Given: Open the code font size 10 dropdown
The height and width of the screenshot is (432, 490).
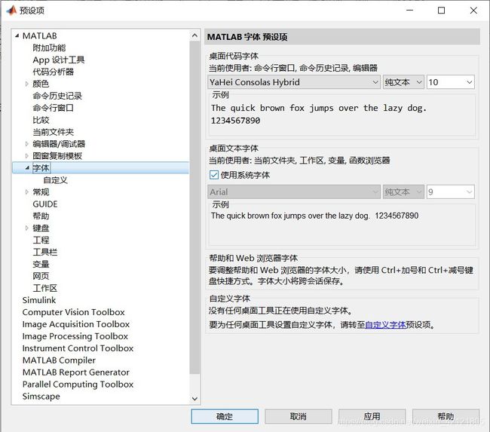Looking at the screenshot, I should [x=451, y=82].
